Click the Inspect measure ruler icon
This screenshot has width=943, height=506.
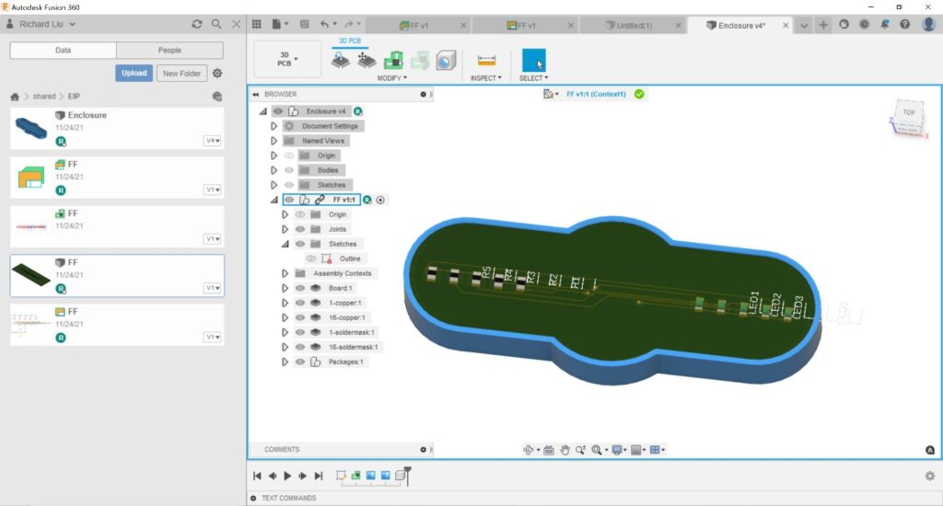coord(485,61)
